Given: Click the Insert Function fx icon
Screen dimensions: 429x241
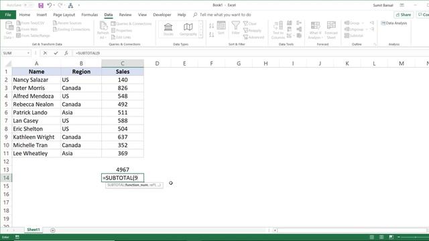Looking at the screenshot, I should pos(66,53).
